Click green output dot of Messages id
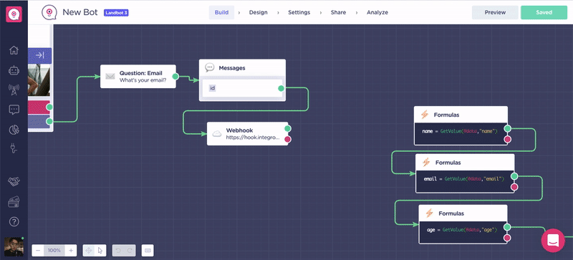 (x=281, y=88)
